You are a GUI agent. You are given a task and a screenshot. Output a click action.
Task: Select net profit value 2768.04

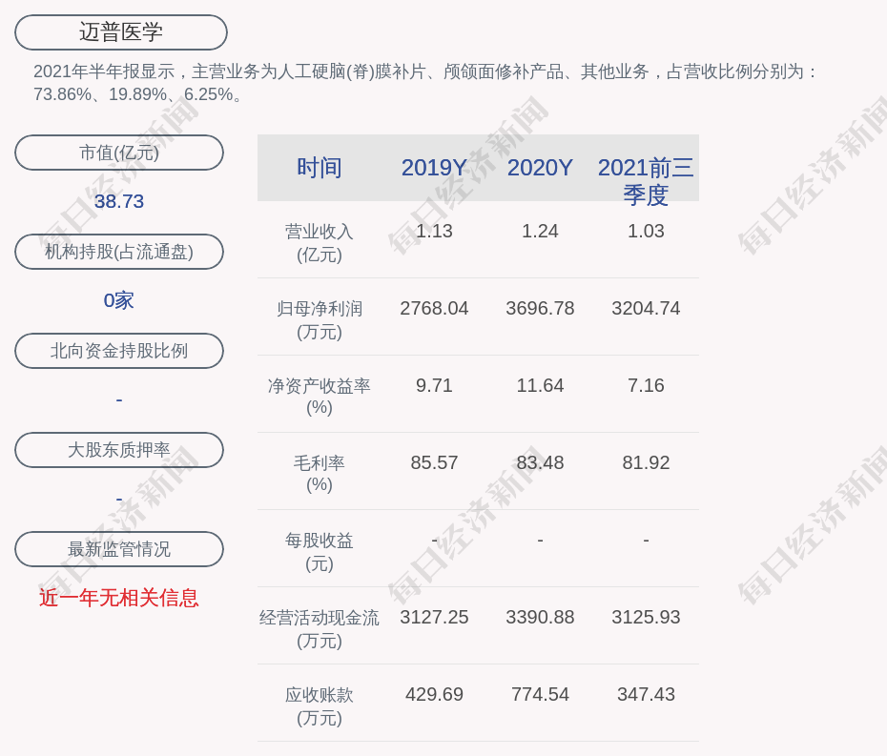click(x=434, y=308)
